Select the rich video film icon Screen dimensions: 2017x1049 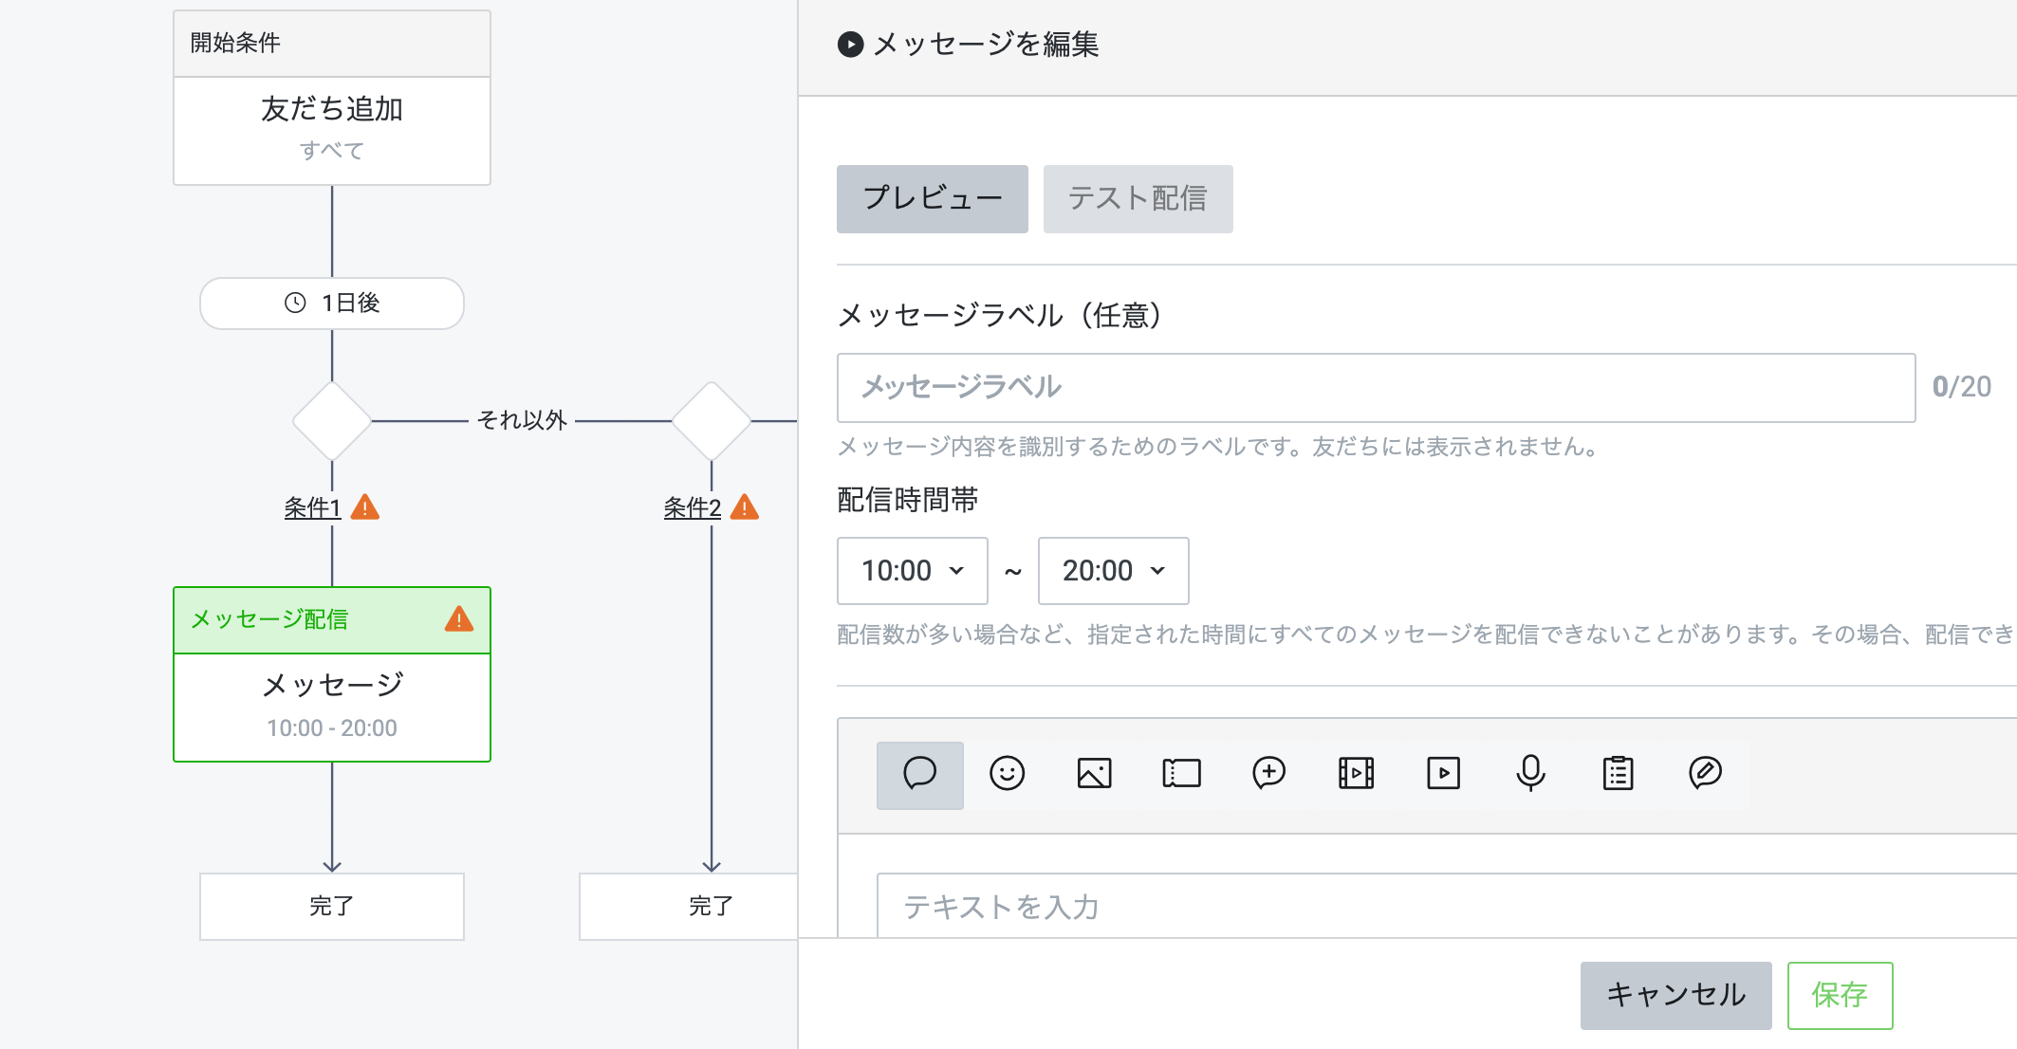(1356, 774)
